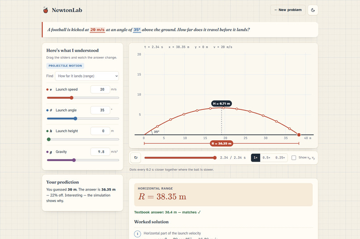Click the playback time scrubber handle
Screen dimensions: 360x239
click(x=215, y=158)
